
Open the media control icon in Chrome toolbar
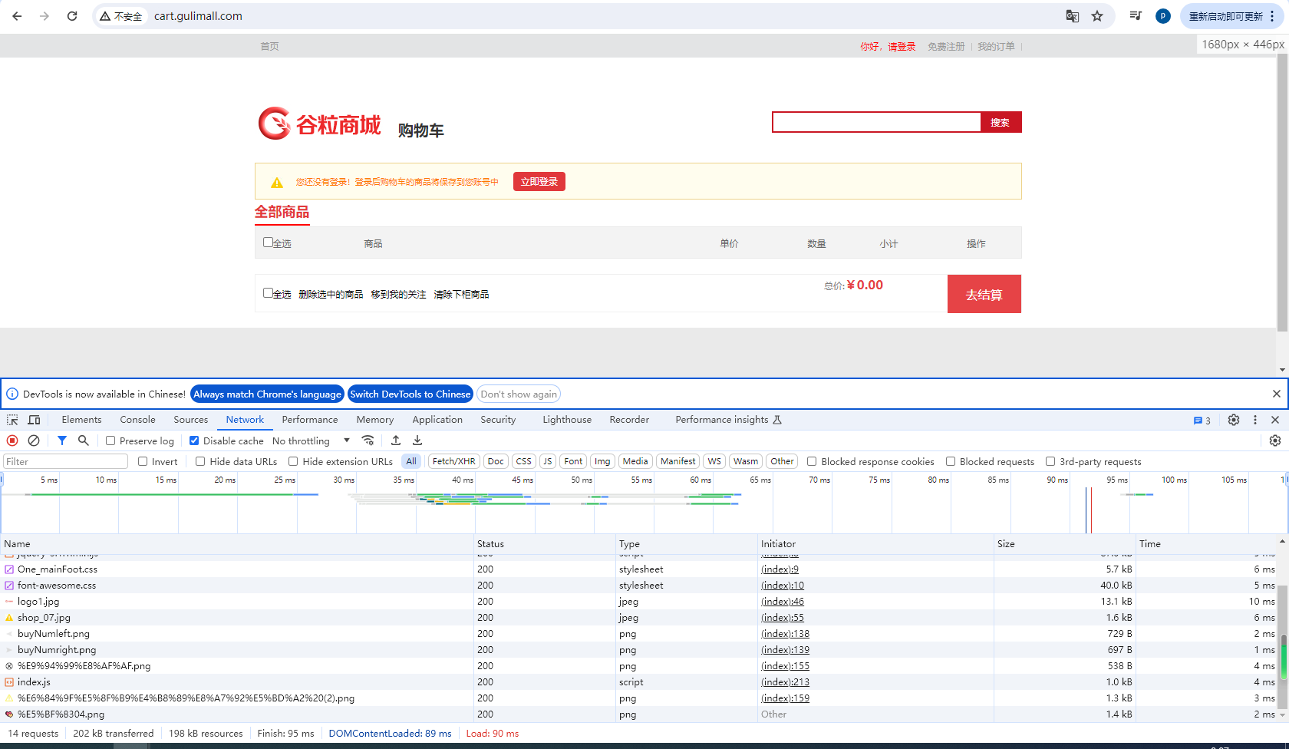1136,16
